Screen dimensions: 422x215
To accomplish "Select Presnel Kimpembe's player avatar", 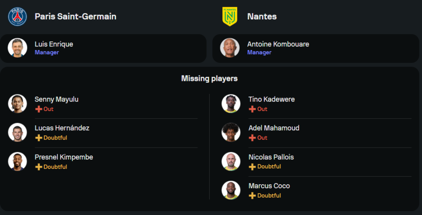I will coord(17,161).
